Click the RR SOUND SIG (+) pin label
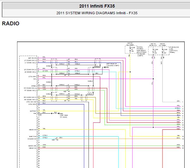The image size is (190, 168). [x=30, y=97]
